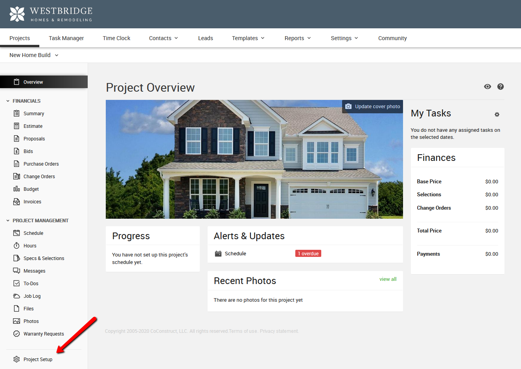Open Project Setup via the gear icon
This screenshot has height=369, width=521.
tap(16, 359)
